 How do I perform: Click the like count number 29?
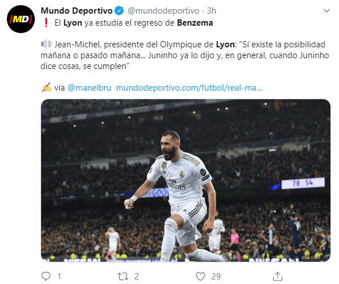(x=216, y=277)
